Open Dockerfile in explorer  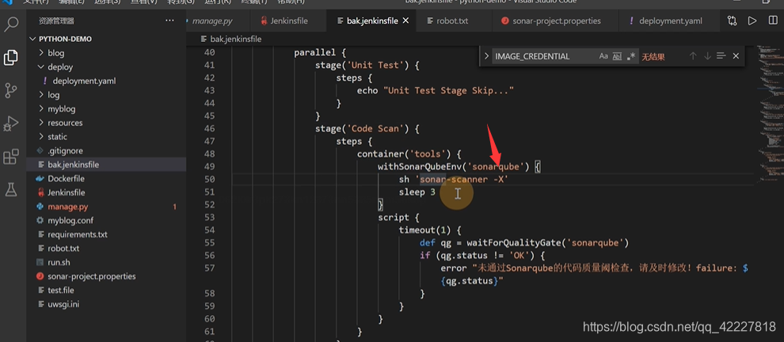coord(106,178)
